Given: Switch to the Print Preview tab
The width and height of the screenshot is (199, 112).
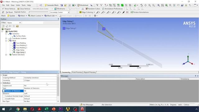Looking at the screenshot, I should (77, 72).
